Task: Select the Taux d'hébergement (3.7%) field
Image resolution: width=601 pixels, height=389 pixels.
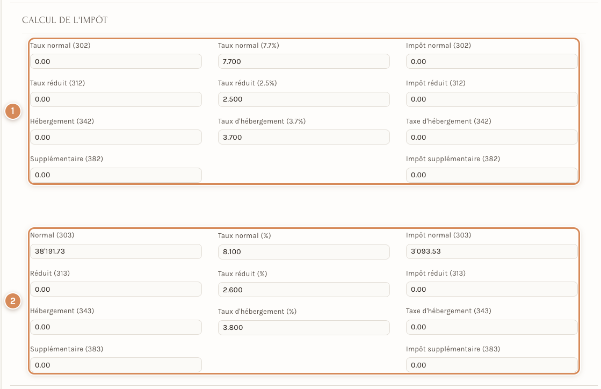Action: [x=303, y=137]
